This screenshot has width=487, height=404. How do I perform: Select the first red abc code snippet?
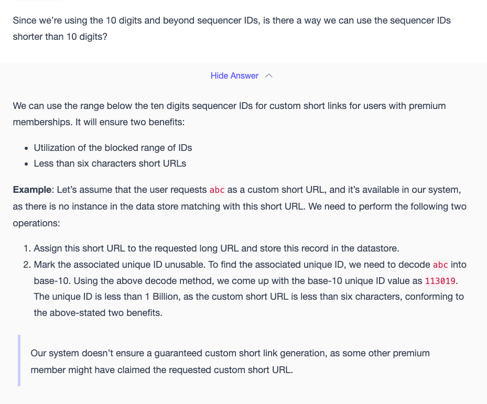coord(217,190)
